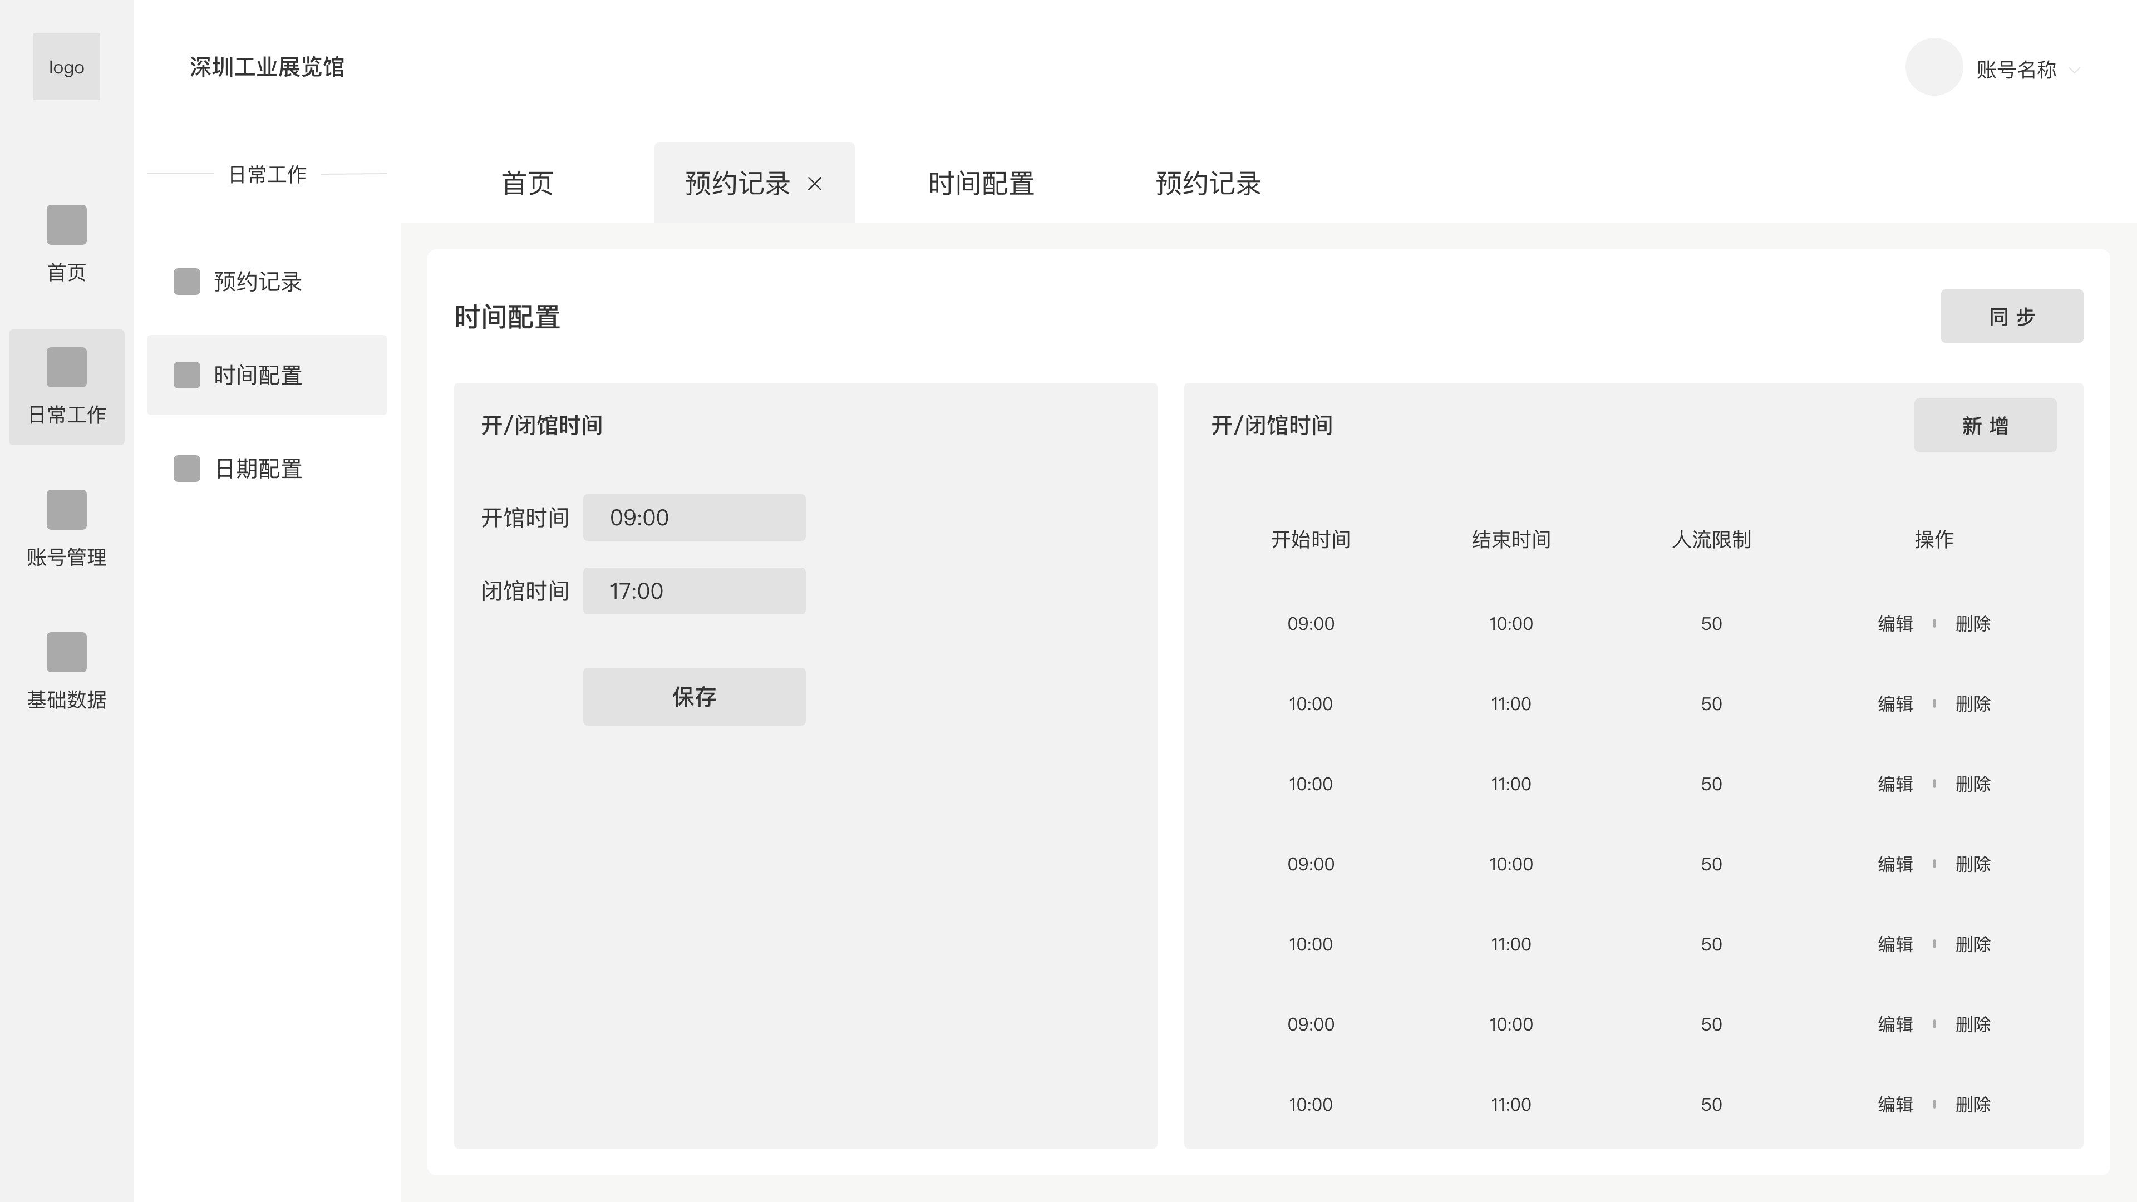Click the 日常工作 section header above the submenu
Screen dimensions: 2137x1202
(x=267, y=174)
